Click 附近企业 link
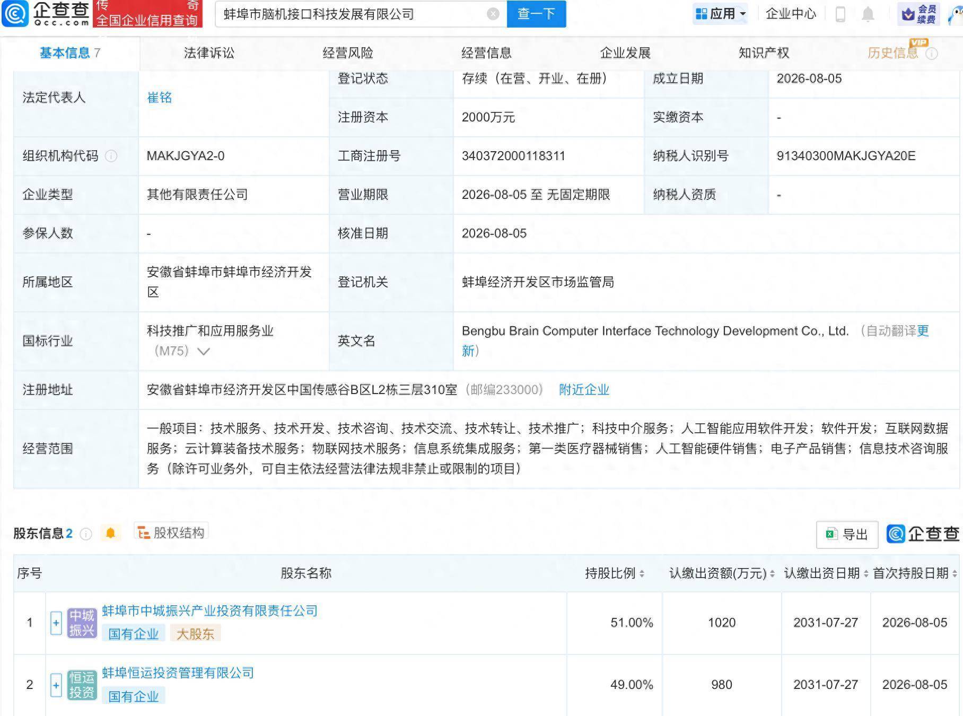 (x=584, y=390)
